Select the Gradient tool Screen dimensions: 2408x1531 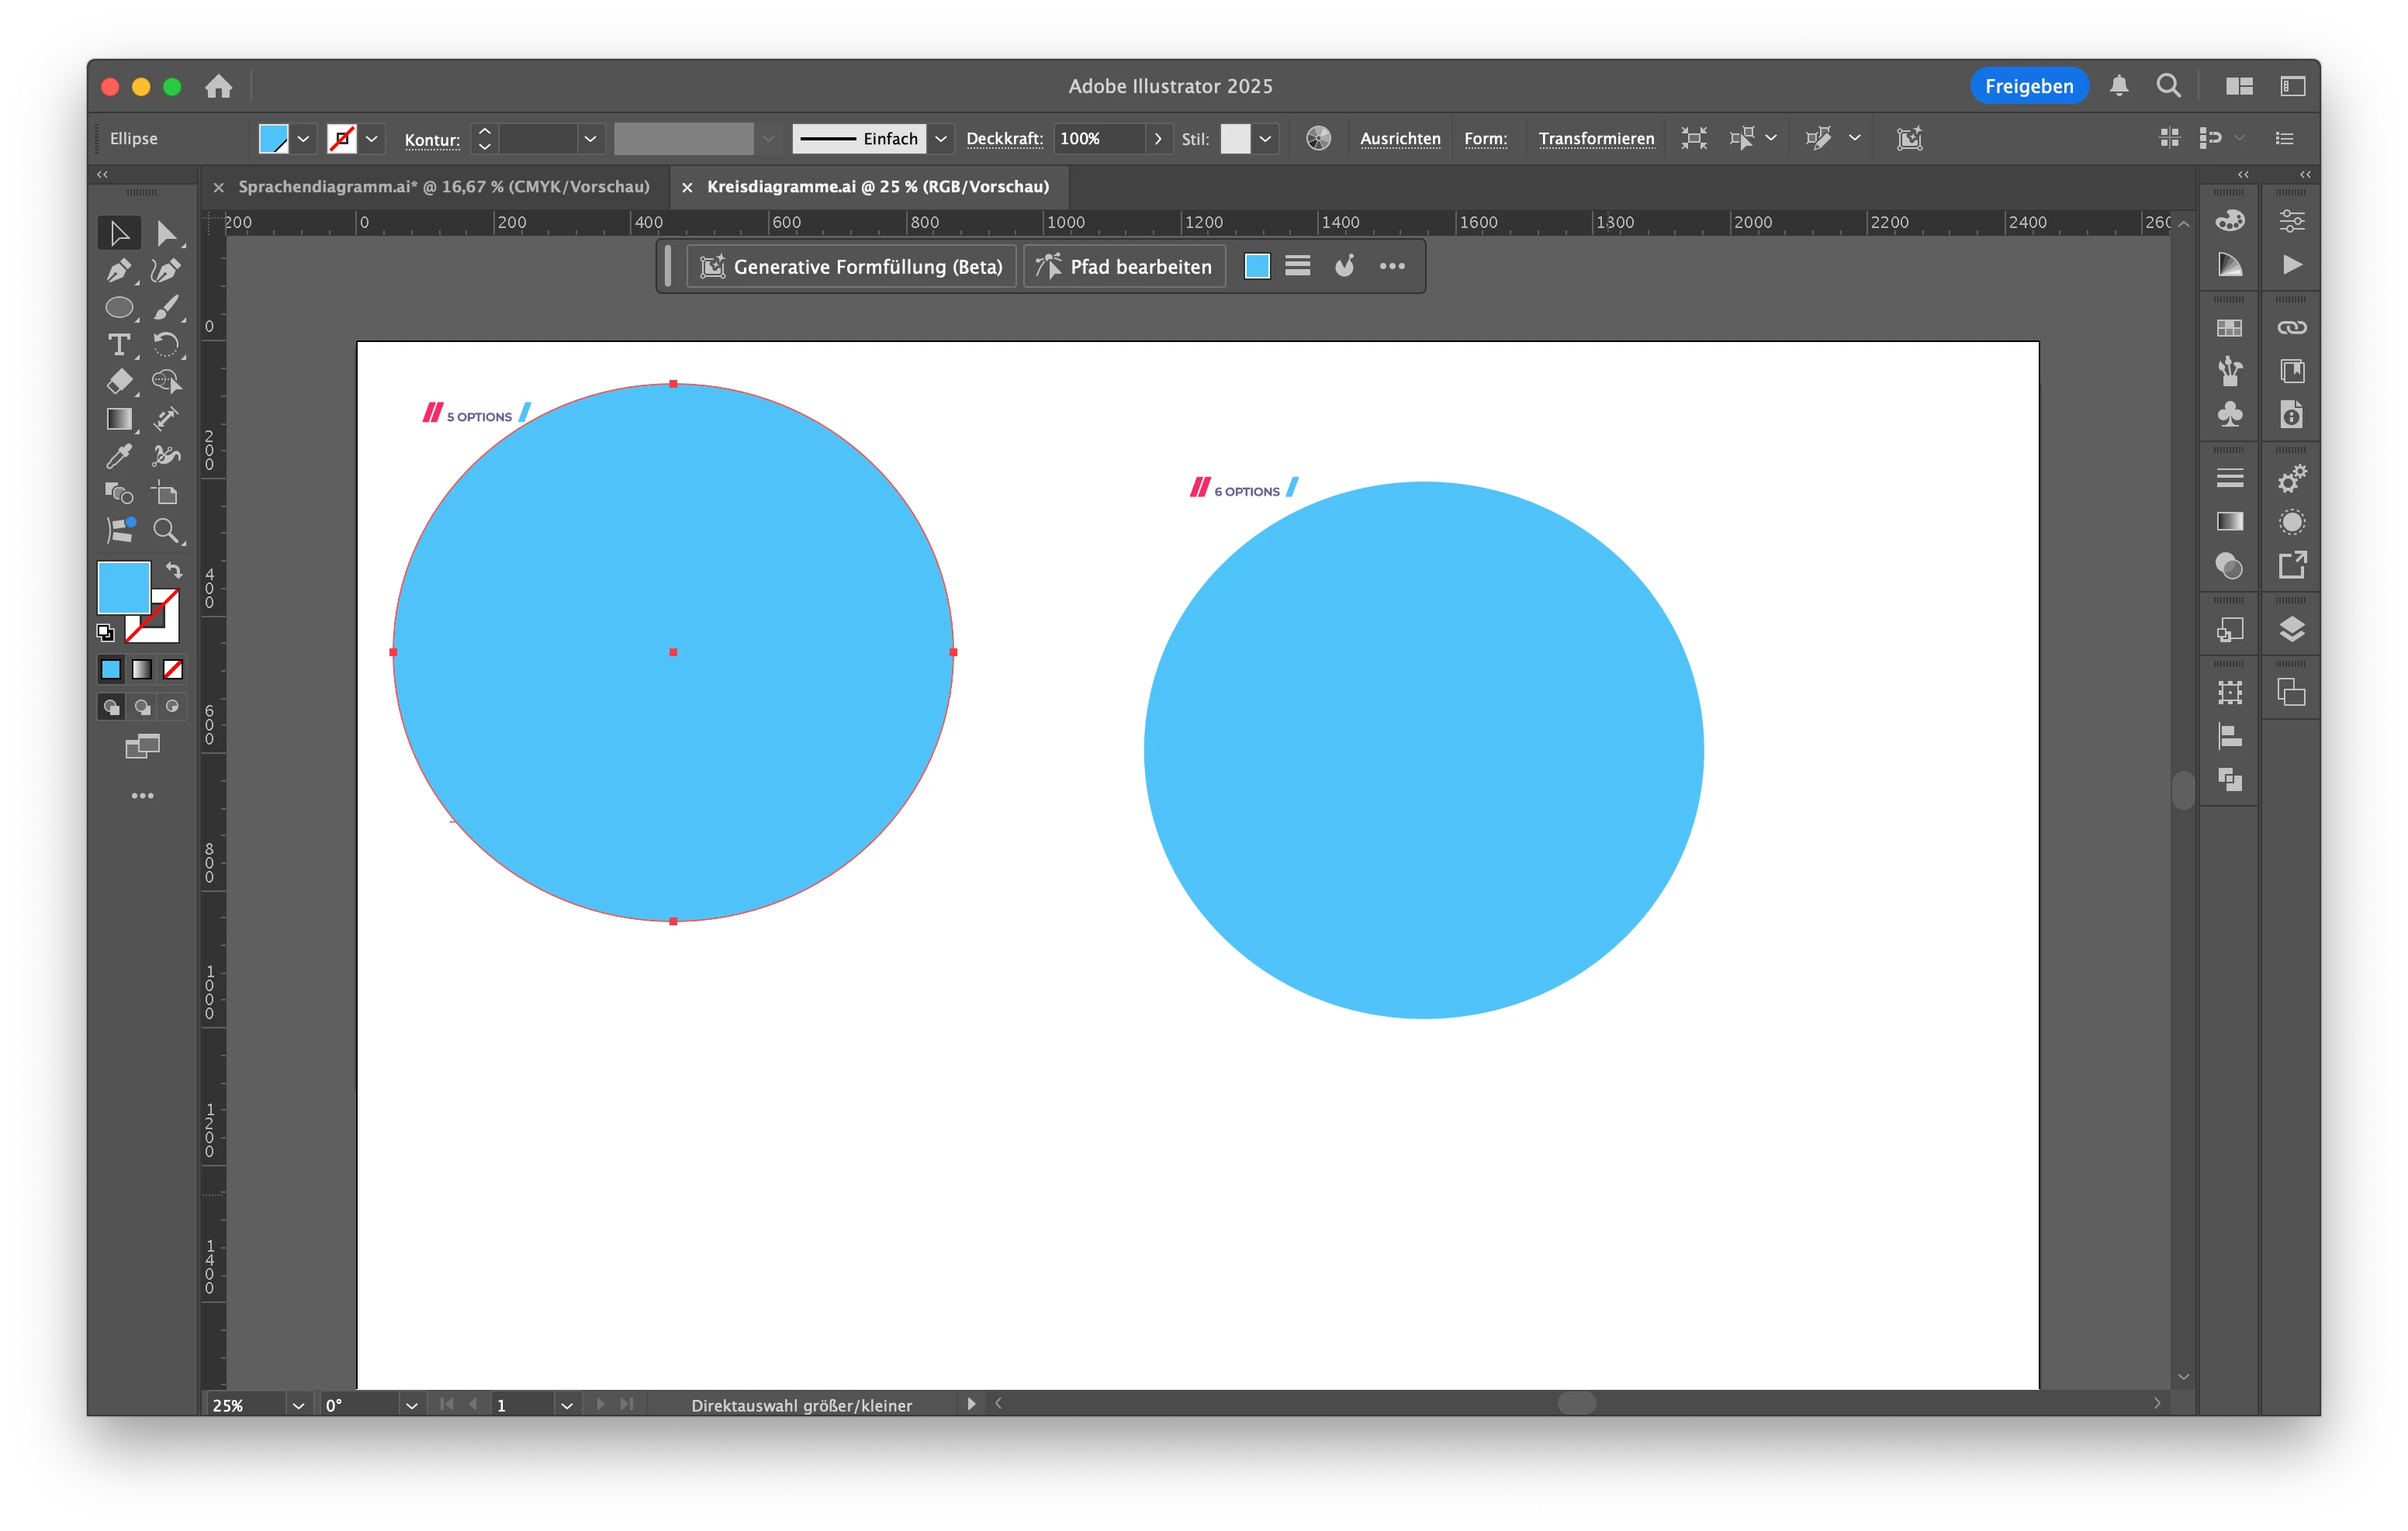coord(118,419)
